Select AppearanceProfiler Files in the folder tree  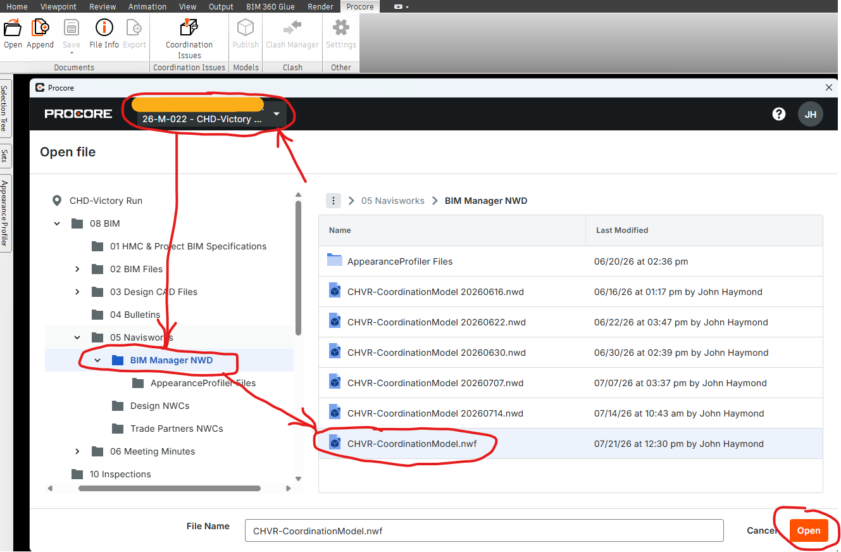point(203,383)
